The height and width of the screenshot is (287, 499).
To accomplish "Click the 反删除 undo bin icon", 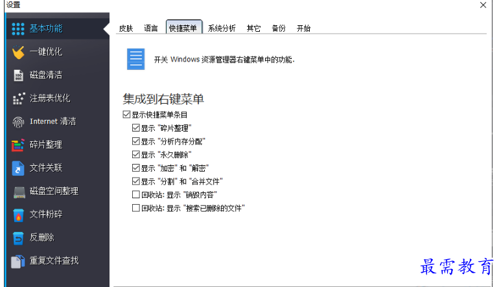I will 18,238.
